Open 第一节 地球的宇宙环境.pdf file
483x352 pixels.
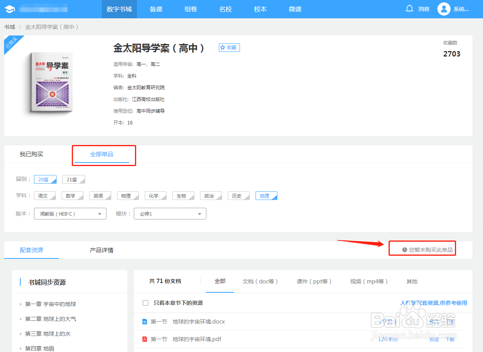tap(186, 339)
